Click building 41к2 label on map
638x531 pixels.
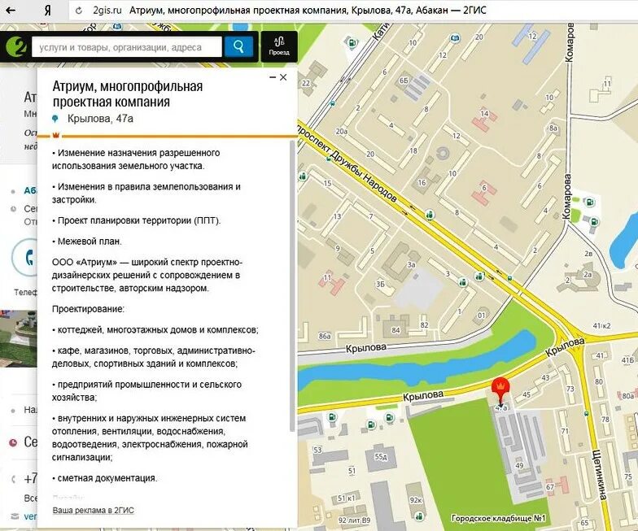coord(602,325)
